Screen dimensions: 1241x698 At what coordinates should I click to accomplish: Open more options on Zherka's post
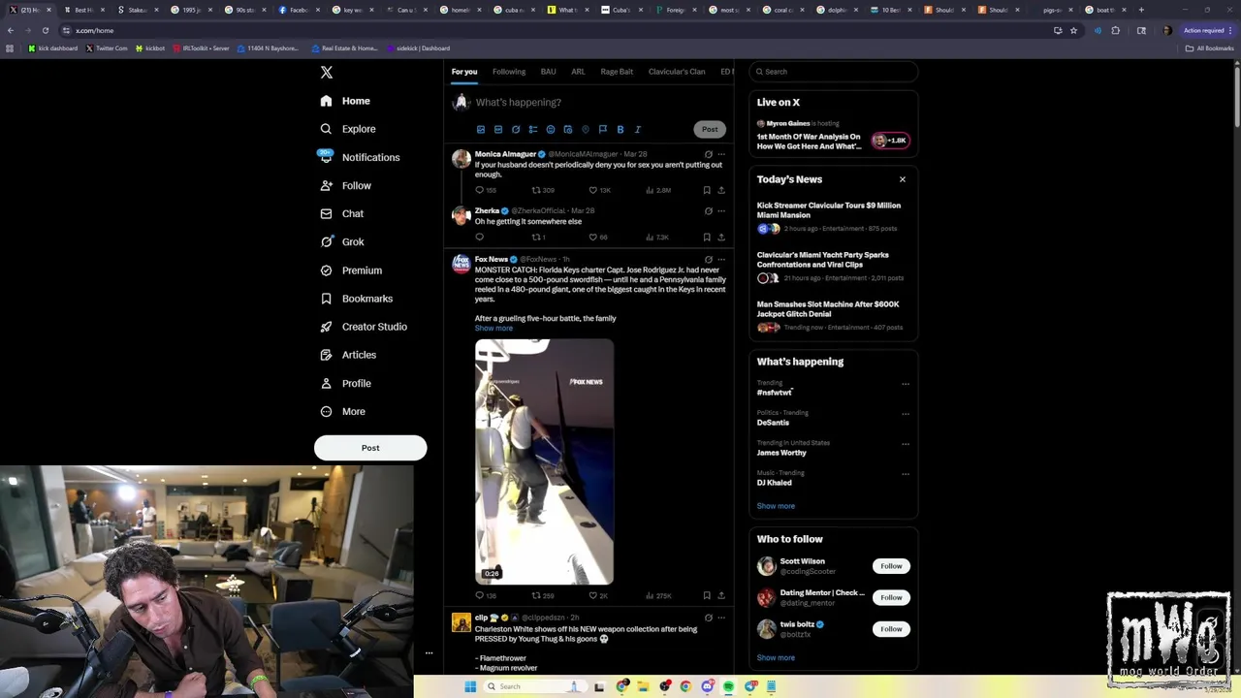click(721, 210)
